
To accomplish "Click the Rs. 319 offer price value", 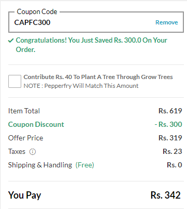I will (x=170, y=138).
